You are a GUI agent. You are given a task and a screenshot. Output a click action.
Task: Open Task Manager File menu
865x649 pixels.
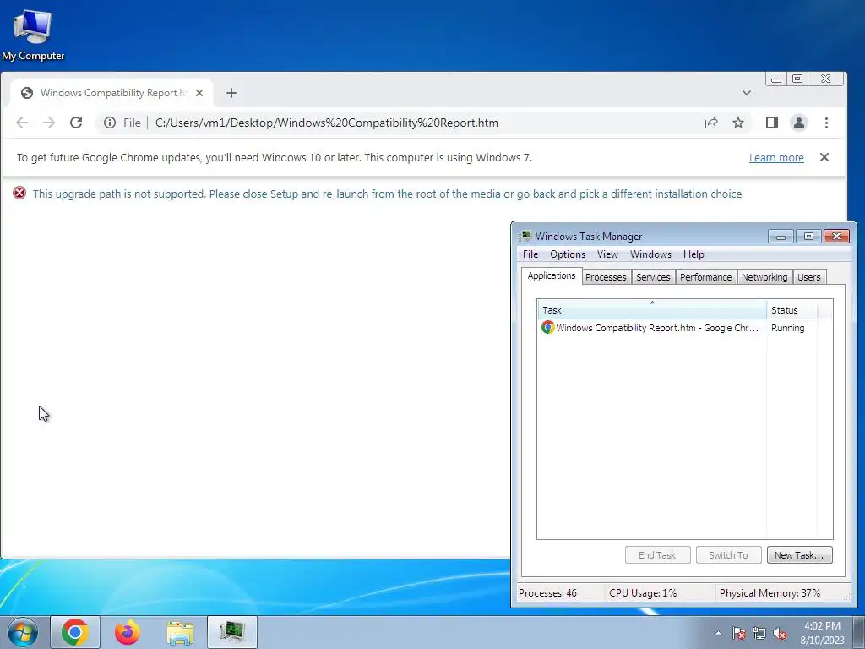(x=530, y=254)
